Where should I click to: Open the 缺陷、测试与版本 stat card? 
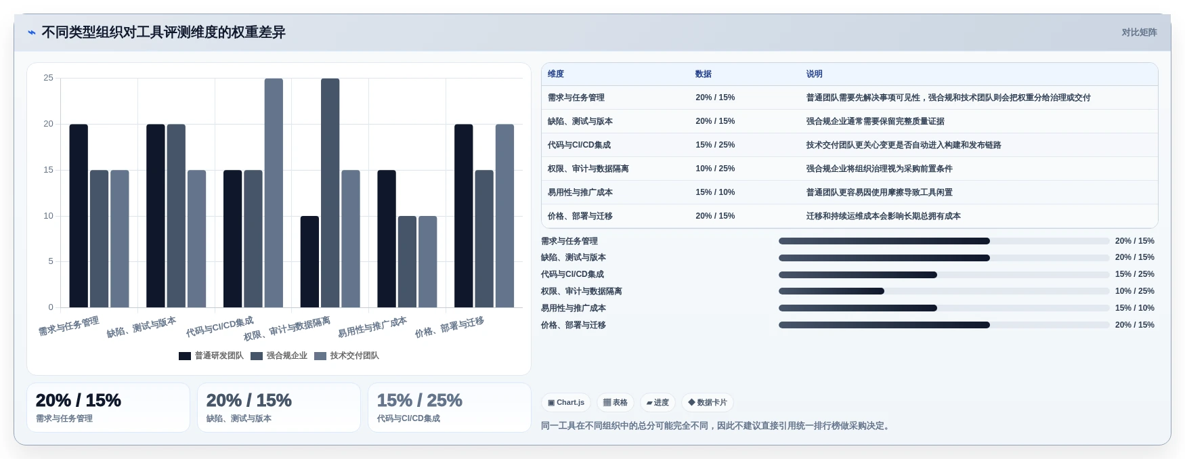click(x=279, y=408)
